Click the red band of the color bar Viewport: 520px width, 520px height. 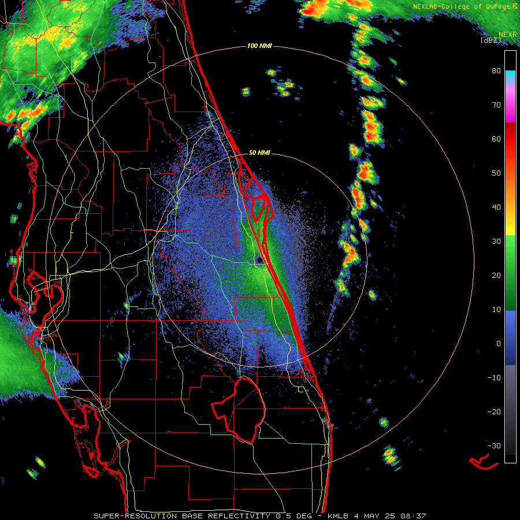510,139
